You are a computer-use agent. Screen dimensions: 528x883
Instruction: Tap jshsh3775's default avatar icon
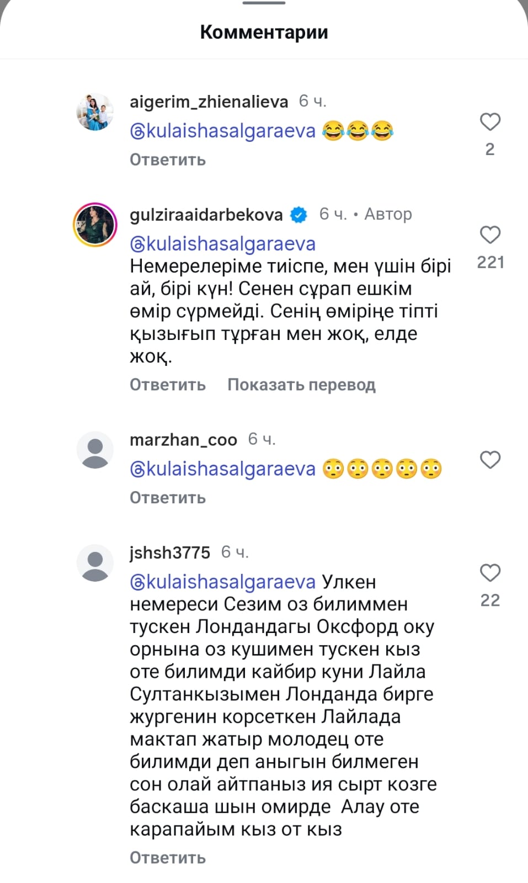click(x=95, y=563)
